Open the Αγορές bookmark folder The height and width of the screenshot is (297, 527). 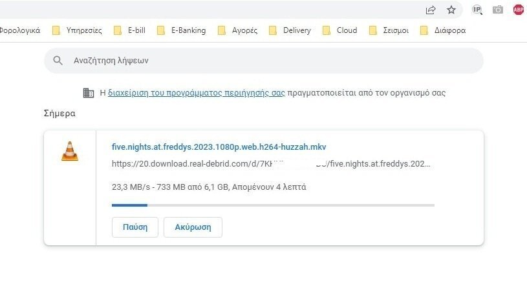(x=237, y=30)
